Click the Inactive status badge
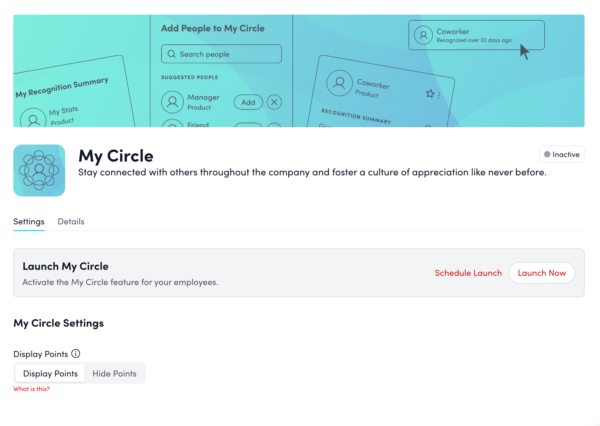 point(562,154)
